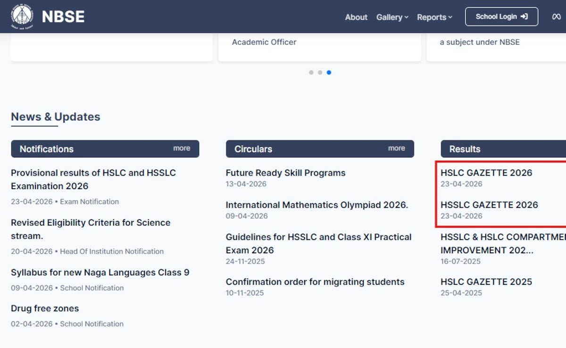Select the third active carousel dot
The image size is (566, 348).
tap(329, 73)
